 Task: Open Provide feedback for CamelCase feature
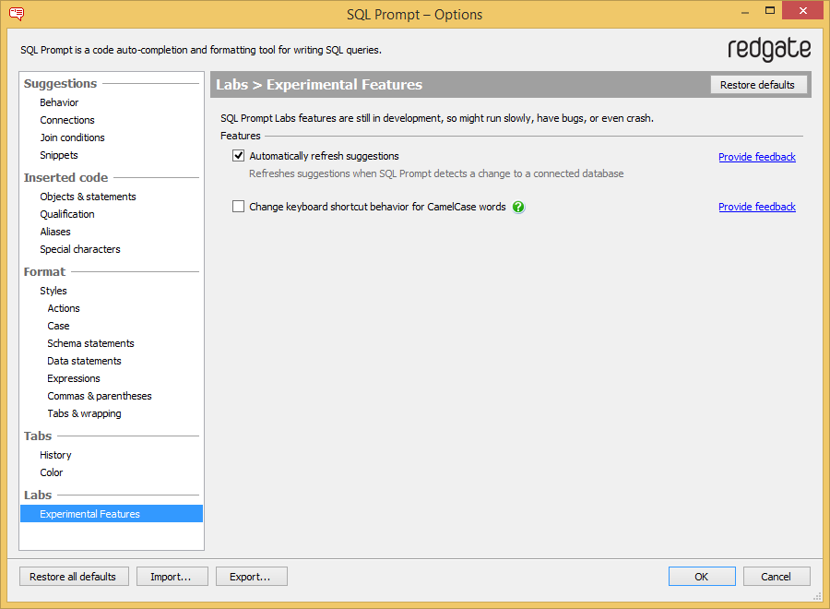756,206
